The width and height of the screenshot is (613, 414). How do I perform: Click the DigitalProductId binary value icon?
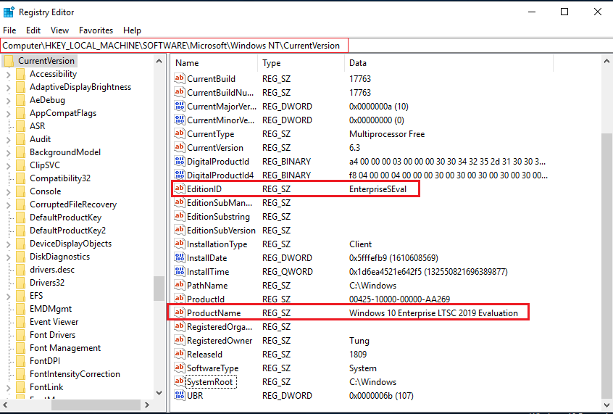click(x=180, y=161)
